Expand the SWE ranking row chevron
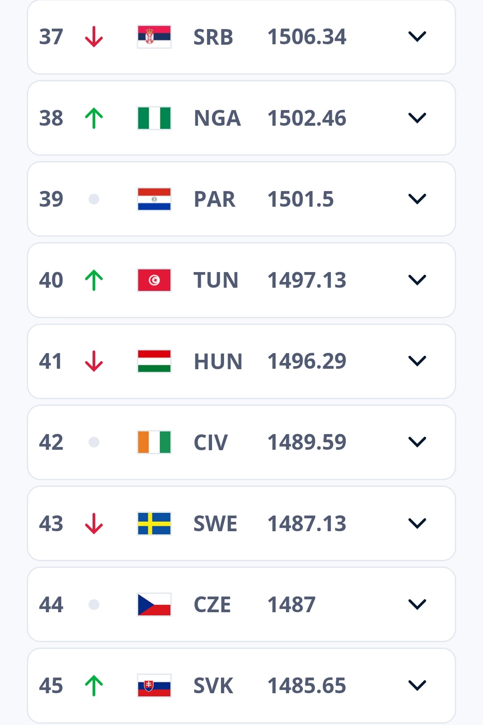The width and height of the screenshot is (483, 725). click(x=417, y=524)
